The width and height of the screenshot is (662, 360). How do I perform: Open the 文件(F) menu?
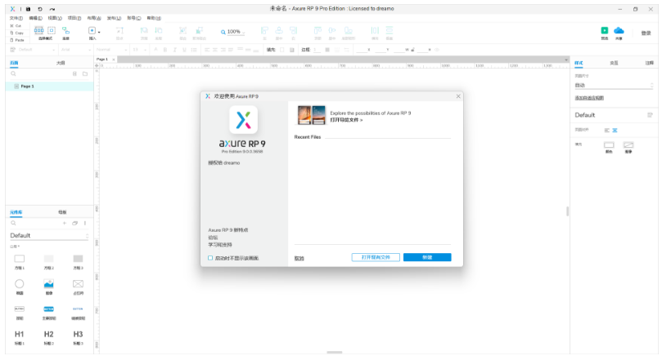point(16,18)
